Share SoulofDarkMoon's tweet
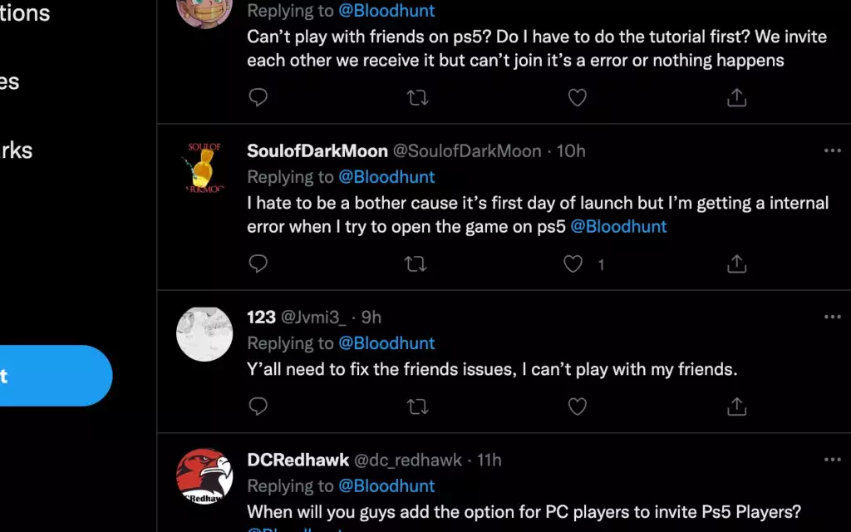 click(736, 264)
